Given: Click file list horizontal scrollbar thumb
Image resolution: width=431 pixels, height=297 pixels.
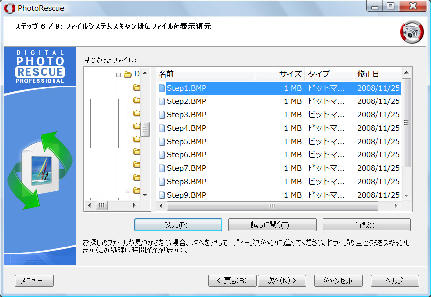Looking at the screenshot, I should tap(272, 206).
